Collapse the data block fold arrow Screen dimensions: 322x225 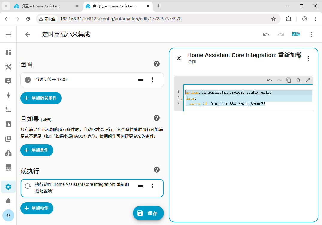(x=182, y=99)
